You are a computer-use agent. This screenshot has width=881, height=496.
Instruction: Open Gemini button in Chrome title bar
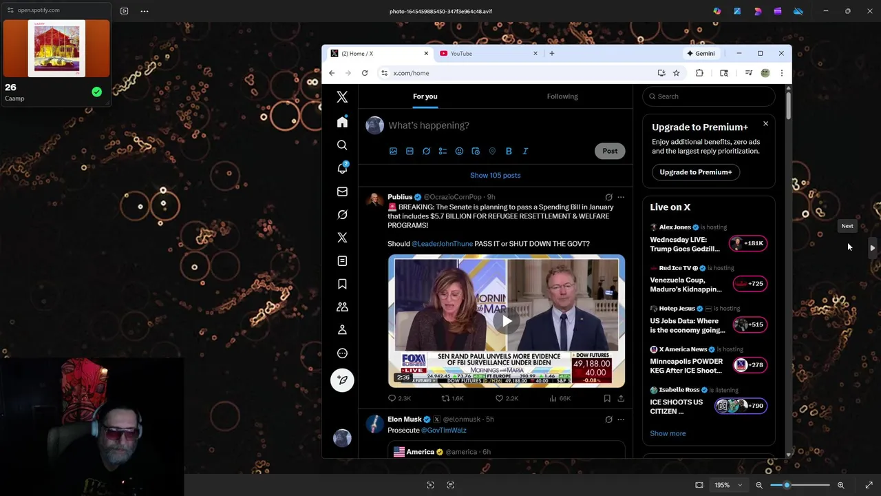point(701,53)
